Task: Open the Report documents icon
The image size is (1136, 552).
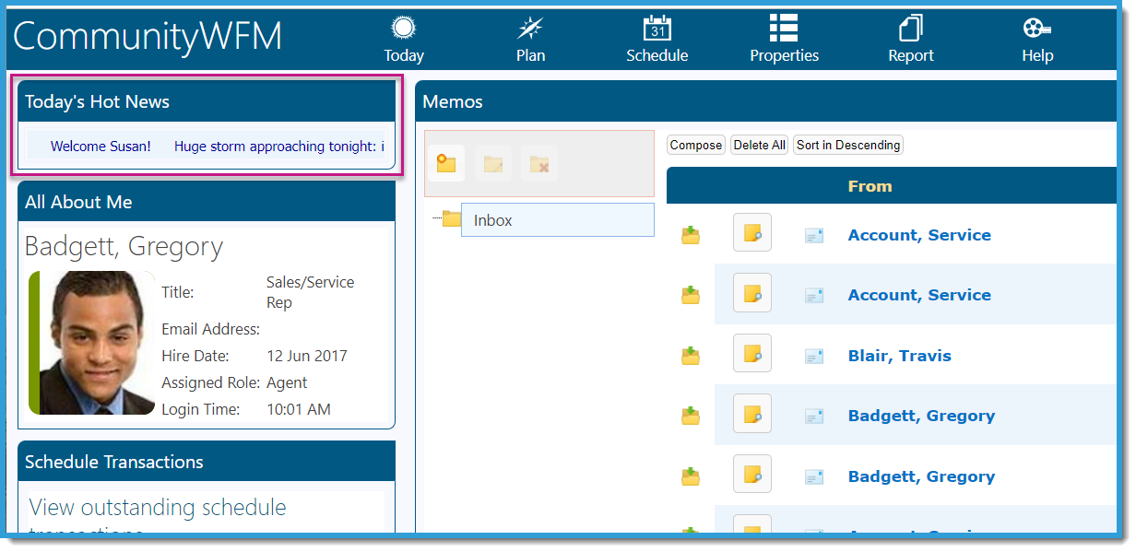Action: pyautogui.click(x=911, y=29)
